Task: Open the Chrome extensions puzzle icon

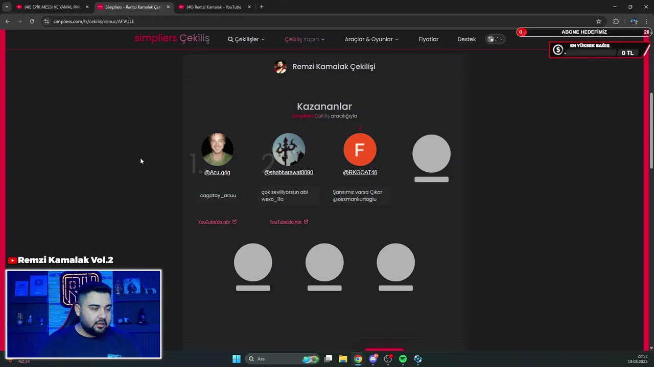Action: pos(616,21)
